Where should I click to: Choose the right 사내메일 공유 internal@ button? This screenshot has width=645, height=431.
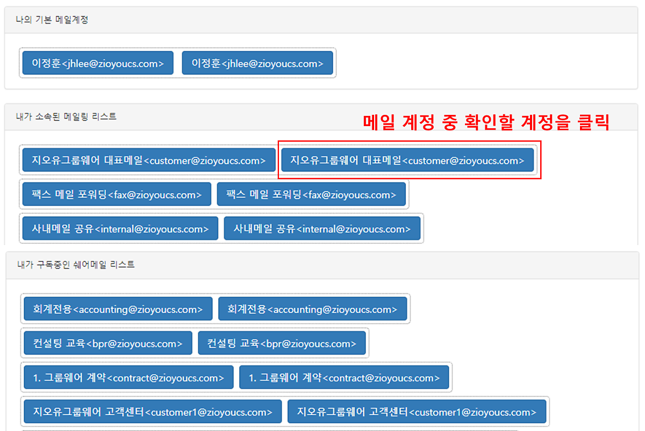point(322,229)
